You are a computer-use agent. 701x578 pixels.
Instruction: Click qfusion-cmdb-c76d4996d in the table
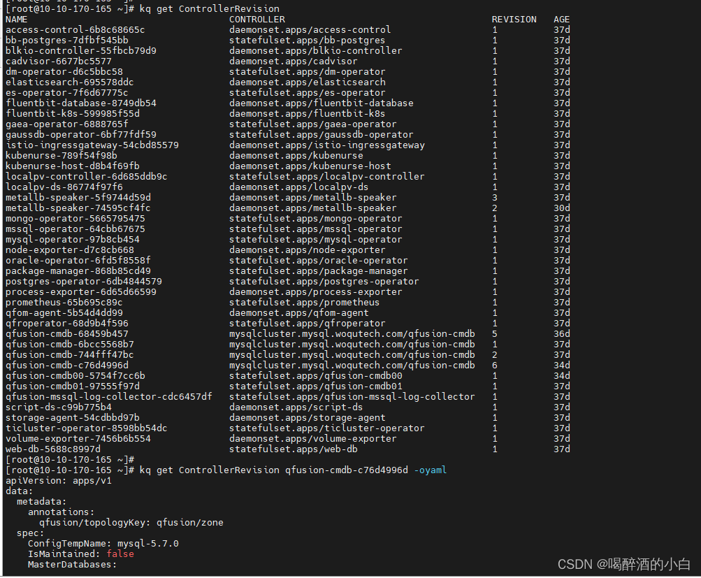[67, 366]
